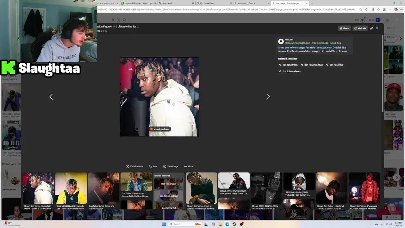This screenshot has height=228, width=405.
Task: Click the Don Toliver and Kali tile in the strip
Action: (169, 196)
